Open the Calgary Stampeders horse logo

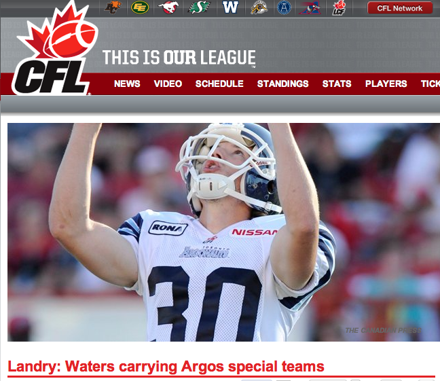(168, 7)
